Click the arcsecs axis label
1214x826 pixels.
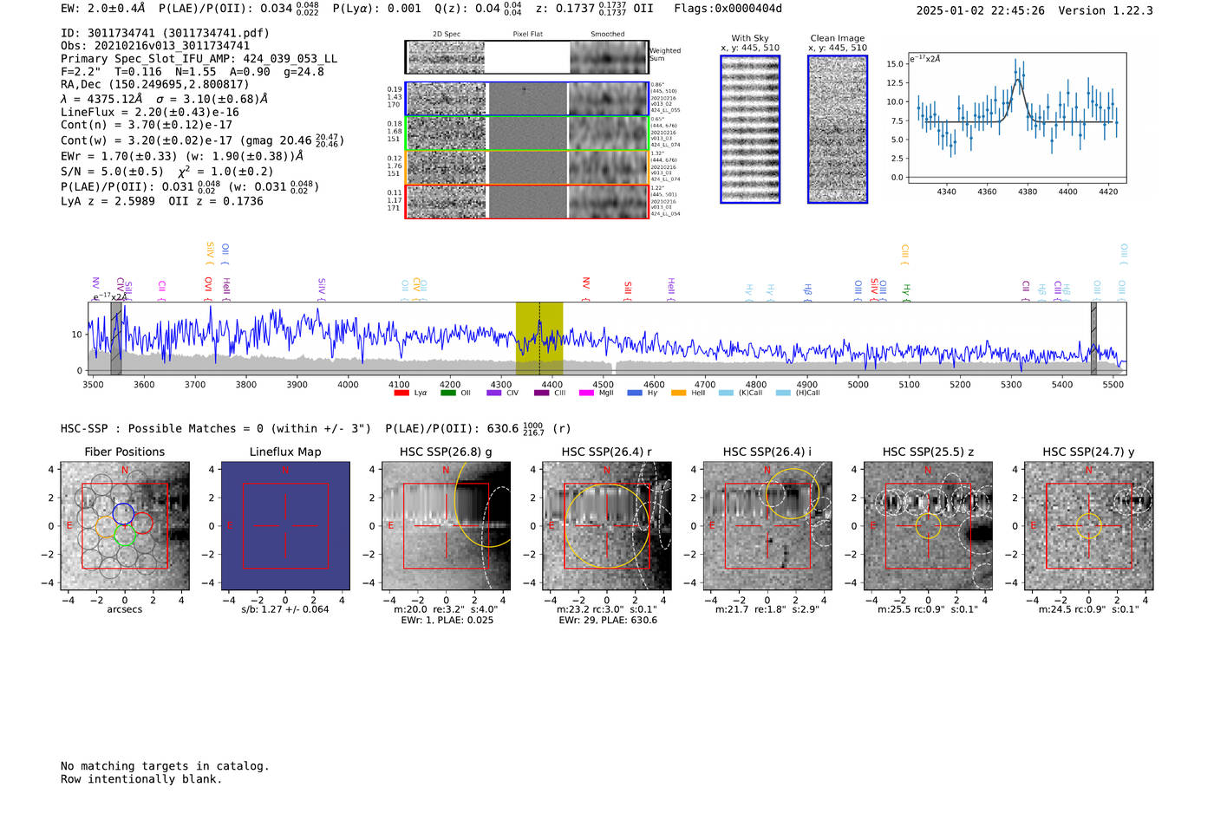pos(124,609)
